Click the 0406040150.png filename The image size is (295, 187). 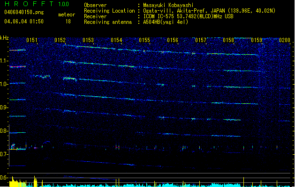pos(23,13)
